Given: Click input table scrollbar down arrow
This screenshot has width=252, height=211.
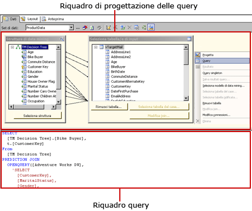Looking at the screenshot, I should pyautogui.click(x=186, y=98).
